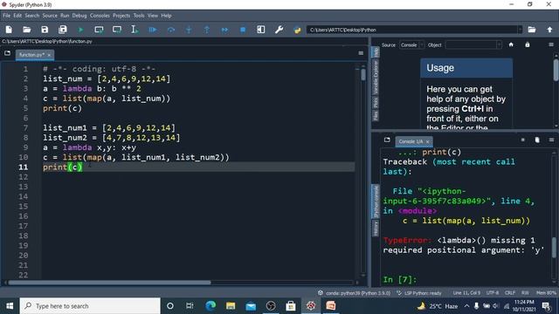This screenshot has width=559, height=314.
Task: Switch to the Variable Explorer side tab
Action: [x=376, y=77]
